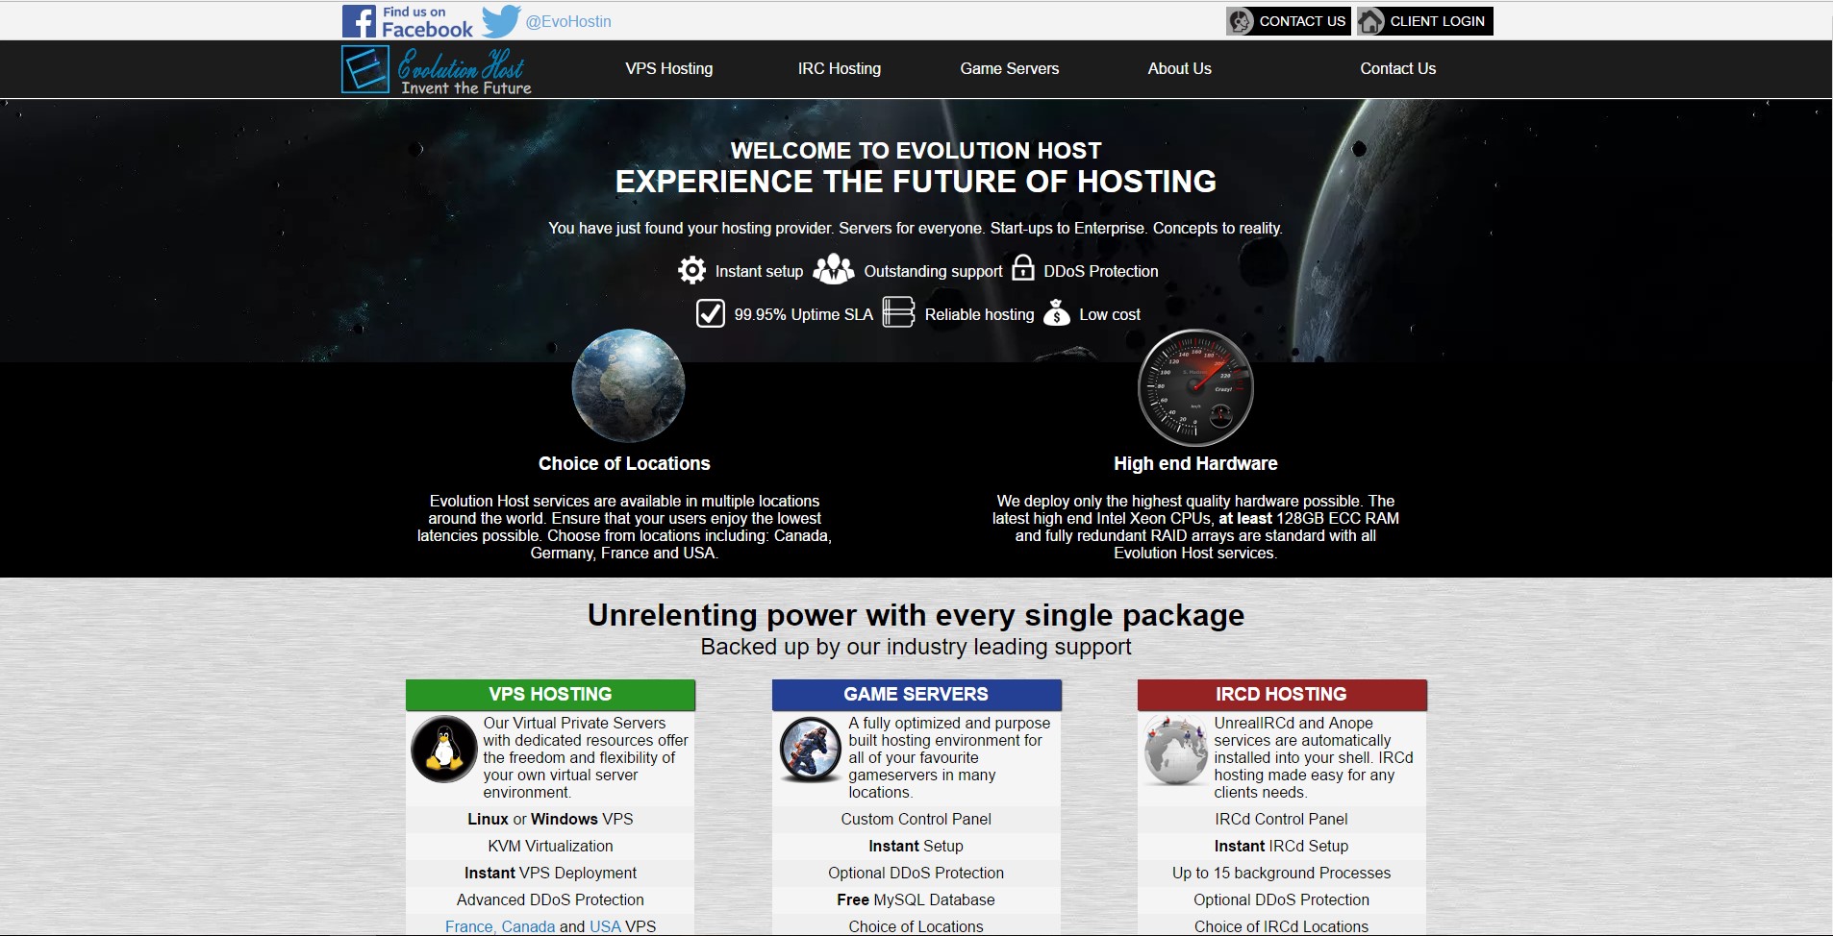Viewport: 1833px width, 936px height.
Task: Click the VPS HOSTING green header
Action: coord(550,695)
